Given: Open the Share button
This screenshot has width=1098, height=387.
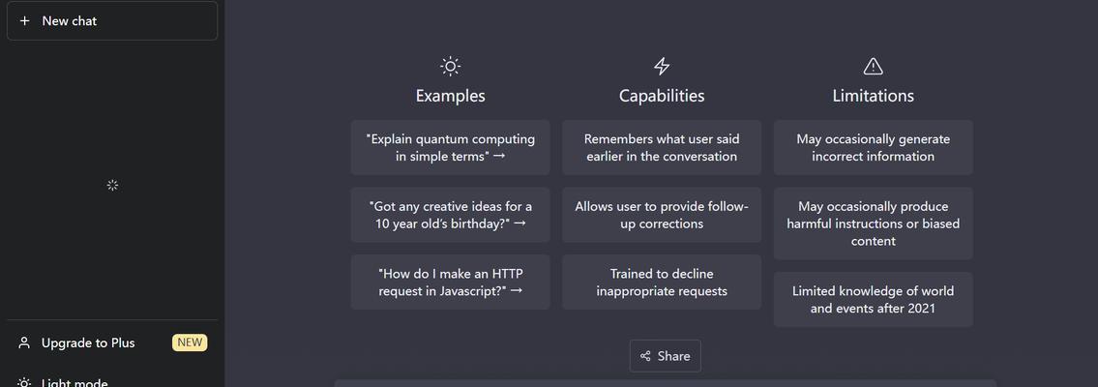Looking at the screenshot, I should pyautogui.click(x=666, y=356).
